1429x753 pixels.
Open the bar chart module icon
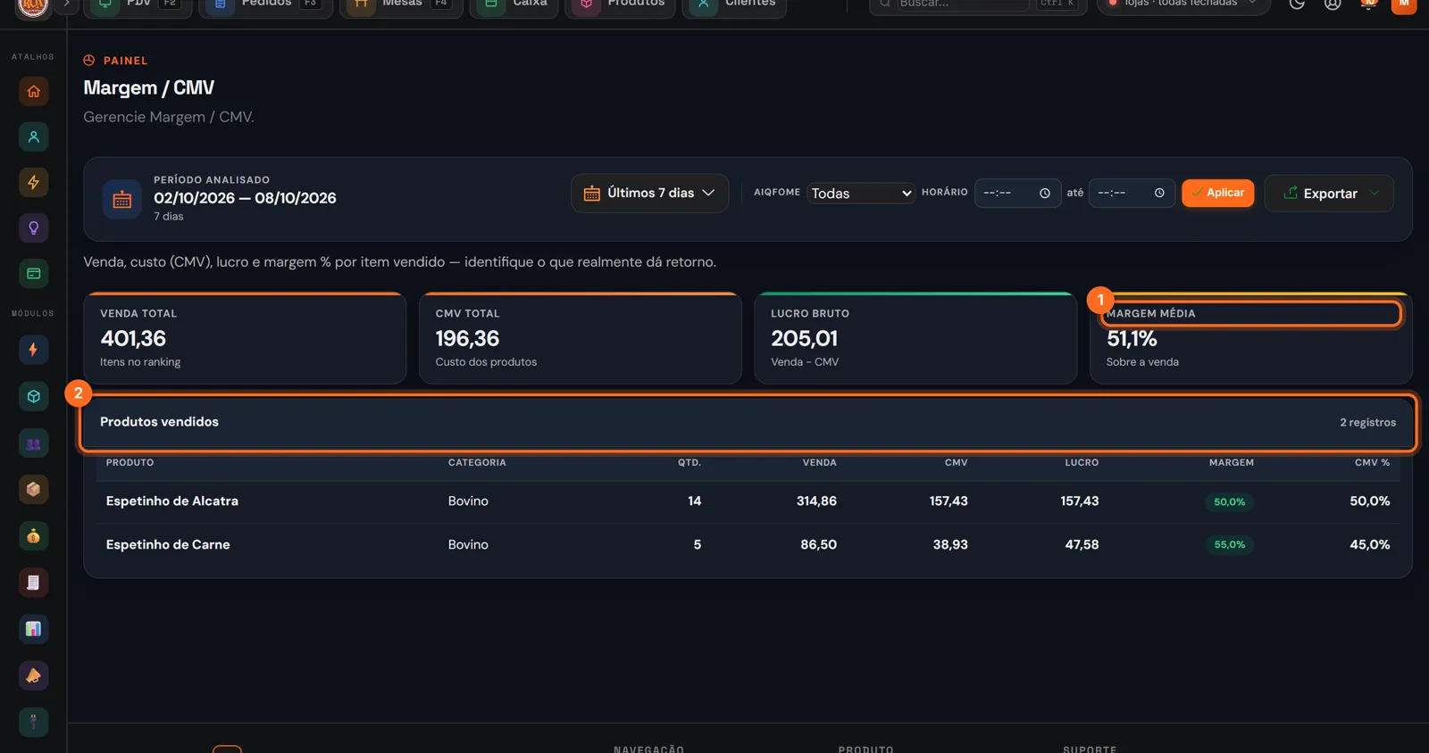[x=34, y=629]
